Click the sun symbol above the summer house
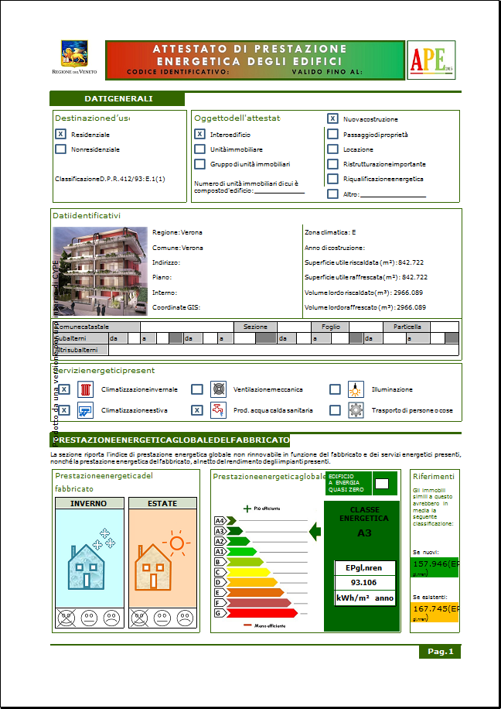501x709 pixels. (x=176, y=543)
